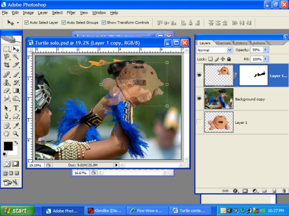Open Klondike taskbar button
The image size is (289, 216).
pyautogui.click(x=105, y=211)
